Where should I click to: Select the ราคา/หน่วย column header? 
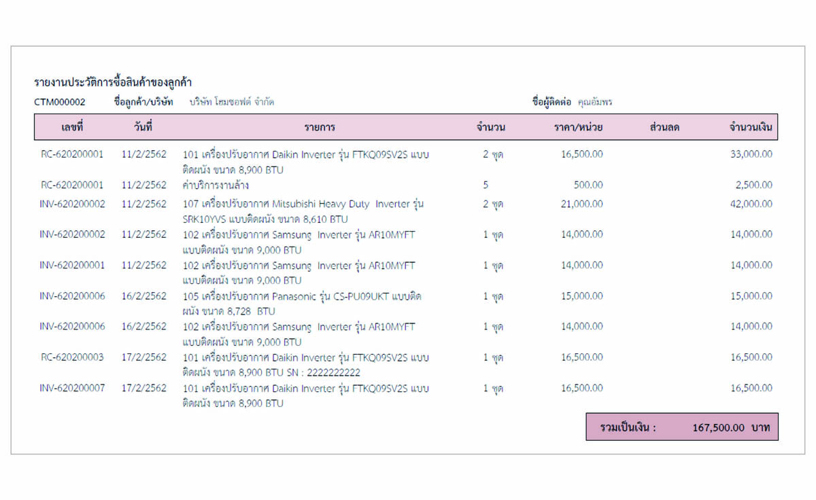tap(578, 127)
